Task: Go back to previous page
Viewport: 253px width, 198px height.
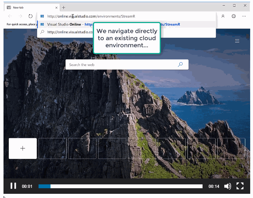Action: pyautogui.click(x=10, y=16)
